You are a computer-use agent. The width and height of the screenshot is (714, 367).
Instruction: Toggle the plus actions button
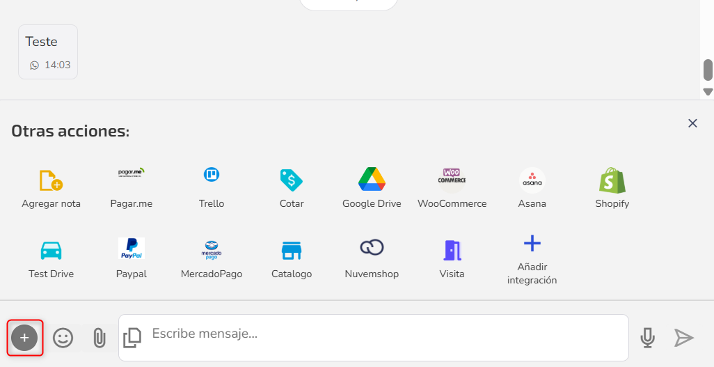pos(24,338)
